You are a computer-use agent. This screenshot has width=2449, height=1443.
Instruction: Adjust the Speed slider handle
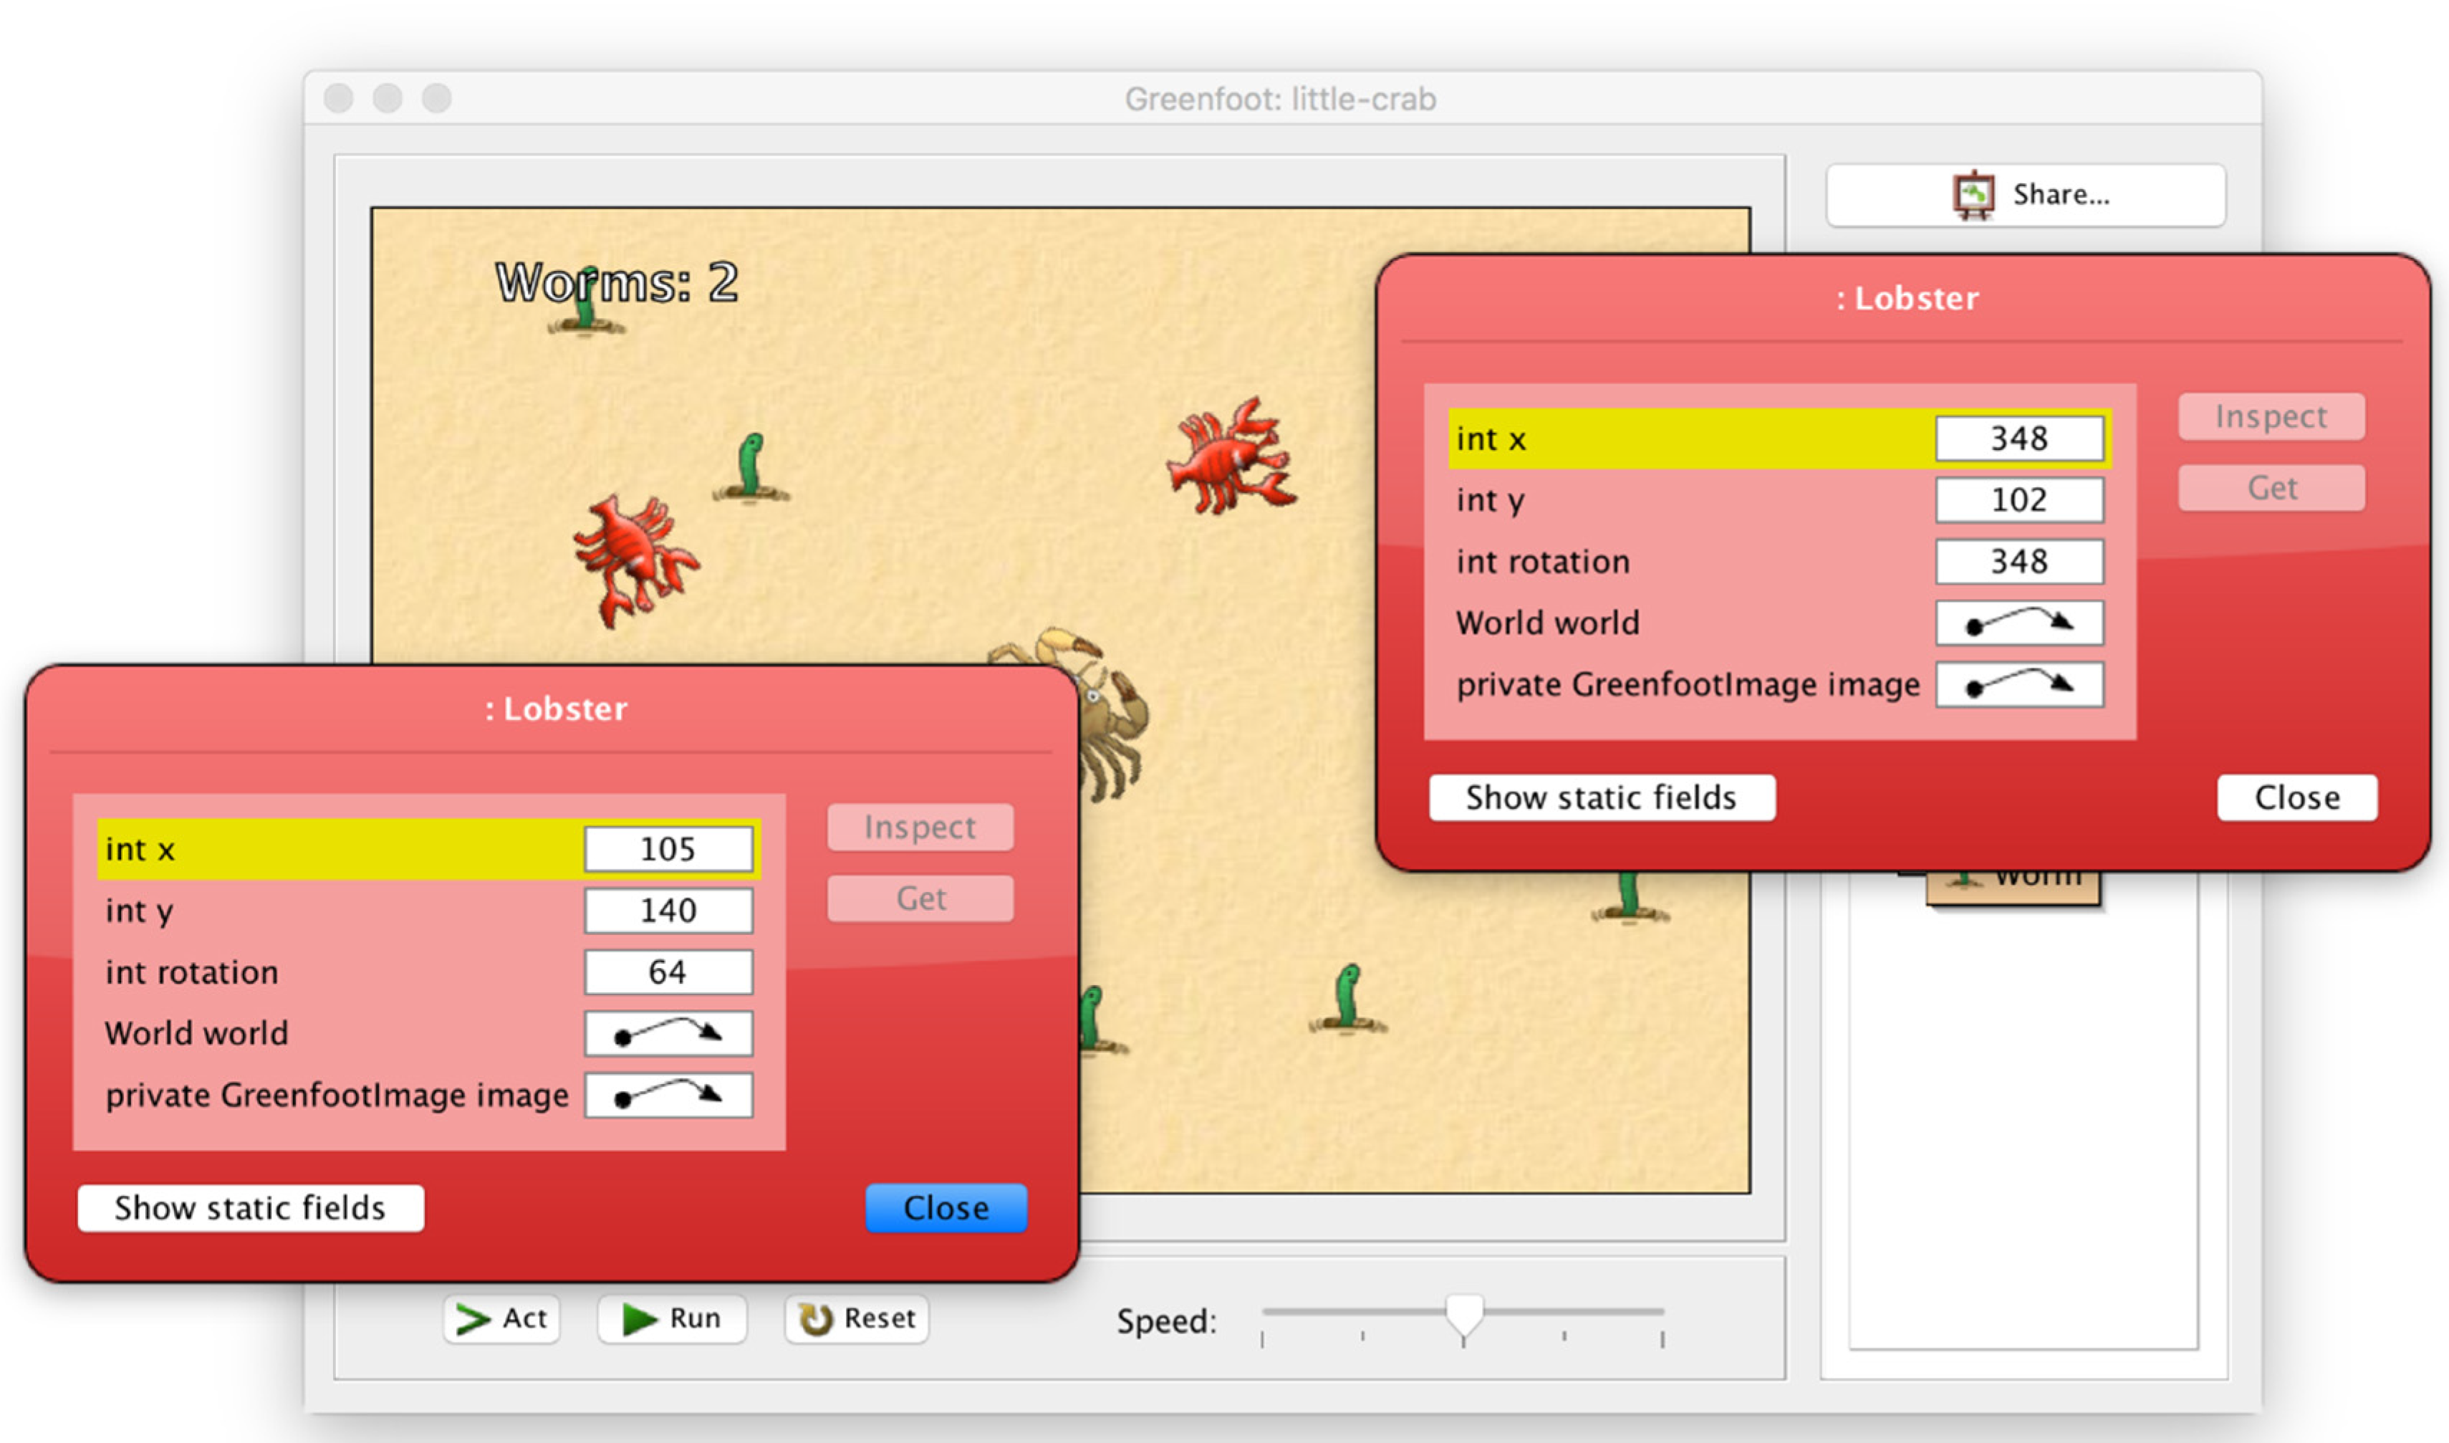point(1463,1315)
